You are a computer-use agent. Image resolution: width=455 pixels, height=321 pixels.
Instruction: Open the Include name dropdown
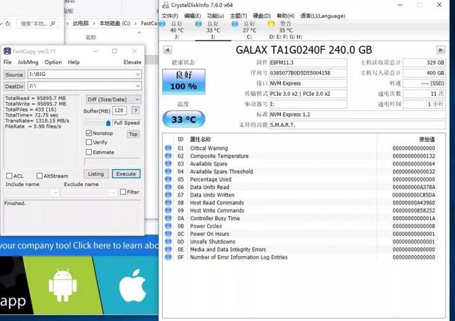[x=55, y=192]
